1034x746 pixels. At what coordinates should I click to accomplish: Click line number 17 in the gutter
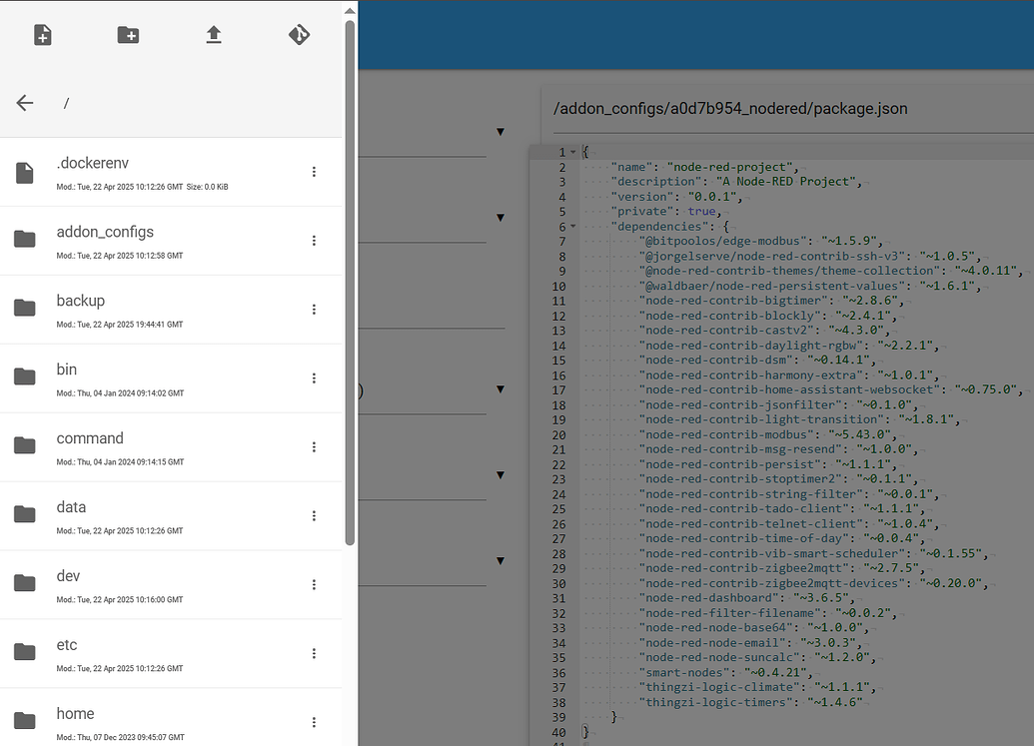pyautogui.click(x=558, y=390)
